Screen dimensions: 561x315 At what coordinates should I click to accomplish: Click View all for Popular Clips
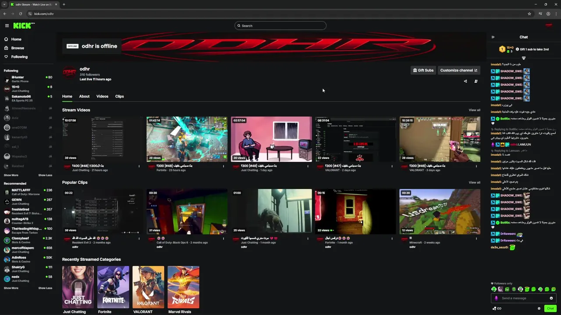point(474,182)
